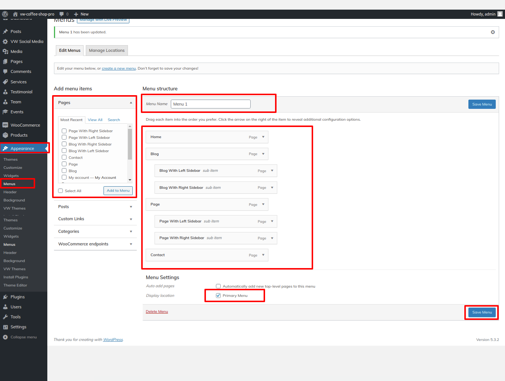
Task: Click the VW Social Media gear icon
Action: click(x=5, y=41)
